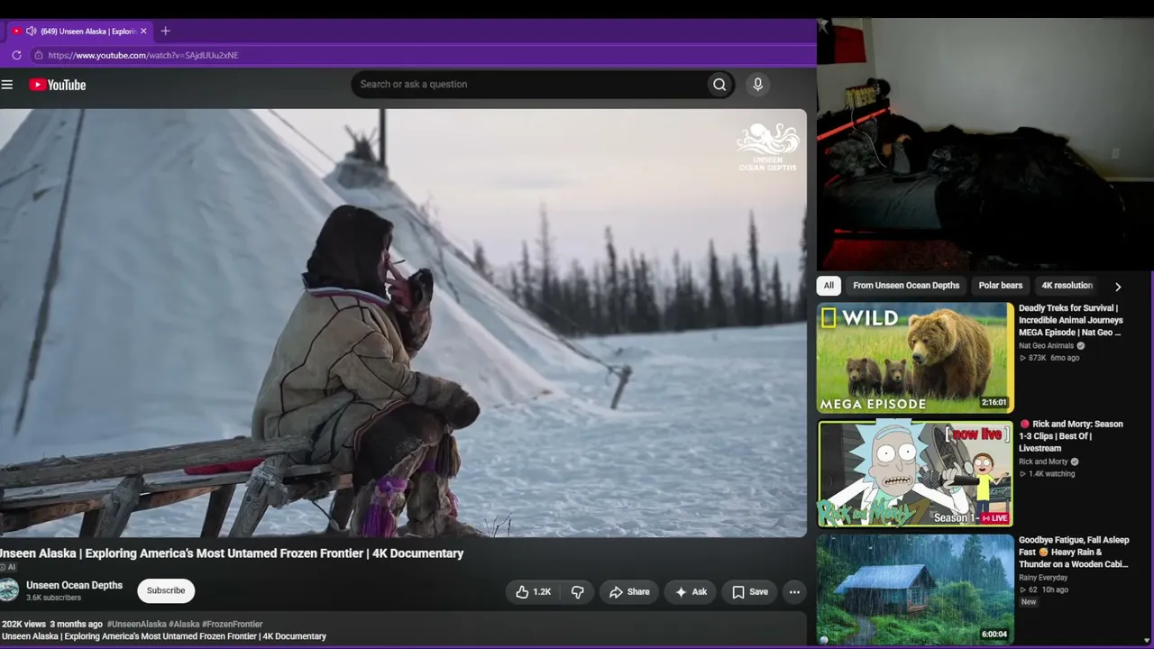
Task: Visit the Rick and Morty channel name
Action: pos(1043,462)
